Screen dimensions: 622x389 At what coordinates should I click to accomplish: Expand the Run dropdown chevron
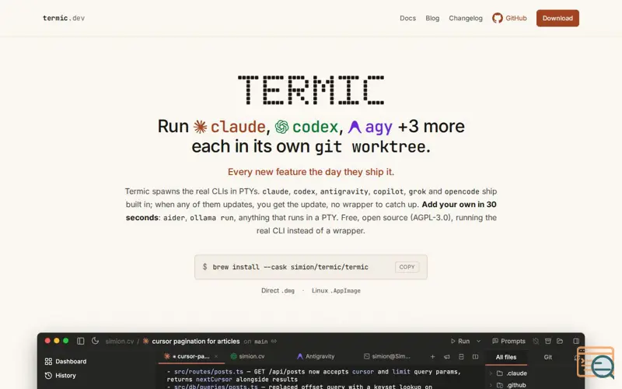click(478, 342)
